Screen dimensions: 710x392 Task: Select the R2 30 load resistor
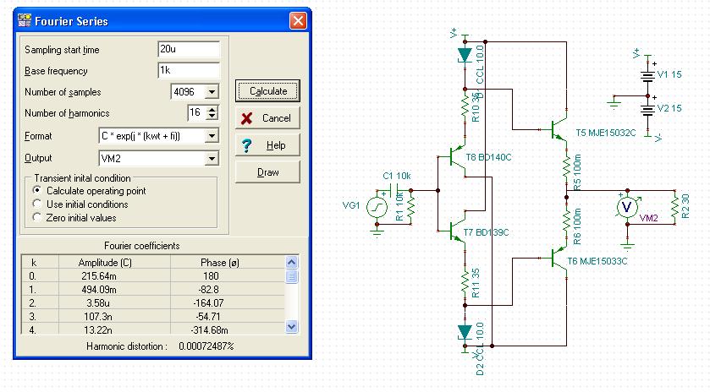[674, 207]
